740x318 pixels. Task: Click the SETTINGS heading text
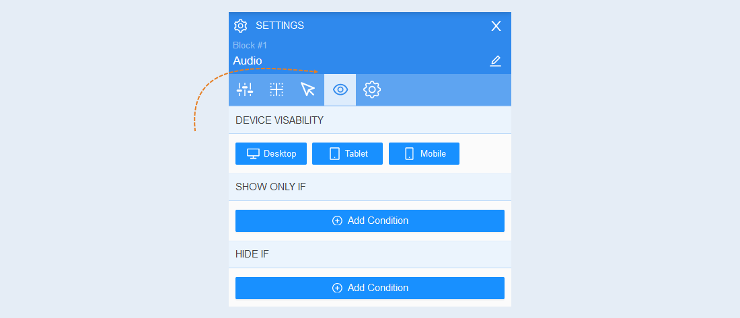click(x=280, y=26)
